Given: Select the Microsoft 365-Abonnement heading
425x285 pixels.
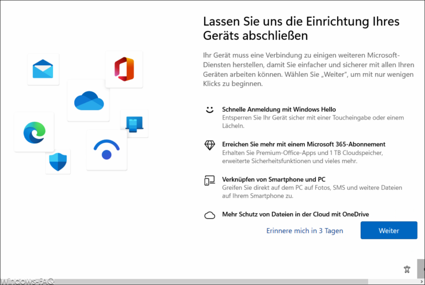Looking at the screenshot, I should coord(304,144).
